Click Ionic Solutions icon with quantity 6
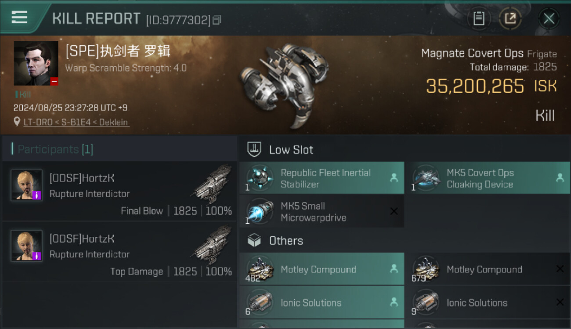Screen dimensions: 571x329 [260, 302]
